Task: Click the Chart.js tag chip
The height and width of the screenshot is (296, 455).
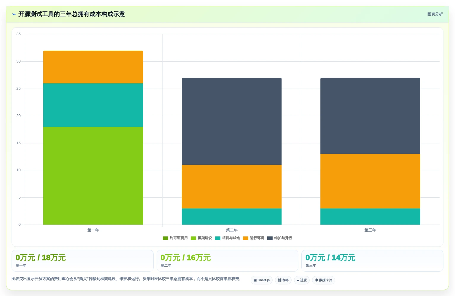Action: pyautogui.click(x=262, y=280)
